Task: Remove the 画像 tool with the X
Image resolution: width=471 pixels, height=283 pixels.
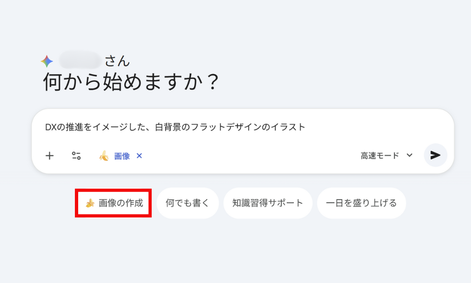Action: click(139, 156)
